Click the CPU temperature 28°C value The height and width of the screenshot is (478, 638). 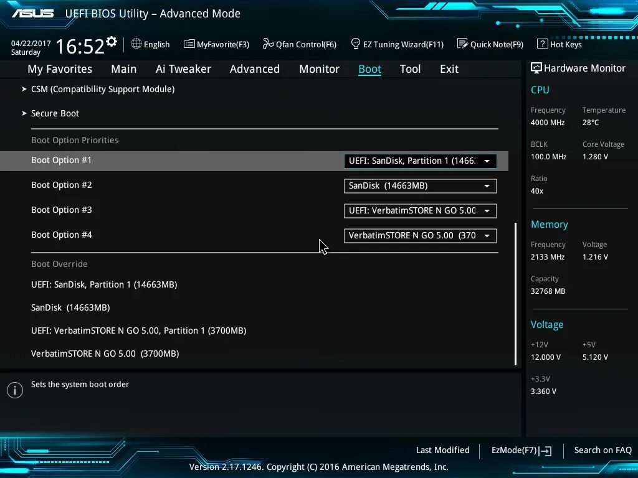pos(591,123)
